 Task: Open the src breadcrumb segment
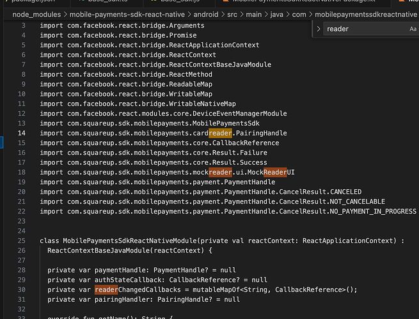232,15
